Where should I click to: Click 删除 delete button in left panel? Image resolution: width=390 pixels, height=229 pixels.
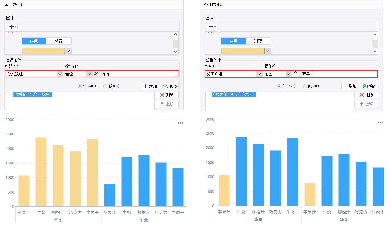[167, 95]
